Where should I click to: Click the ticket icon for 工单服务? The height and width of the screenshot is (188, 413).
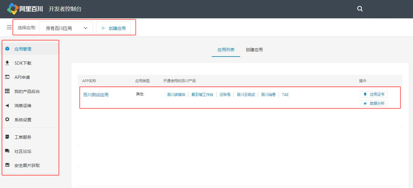pyautogui.click(x=7, y=137)
